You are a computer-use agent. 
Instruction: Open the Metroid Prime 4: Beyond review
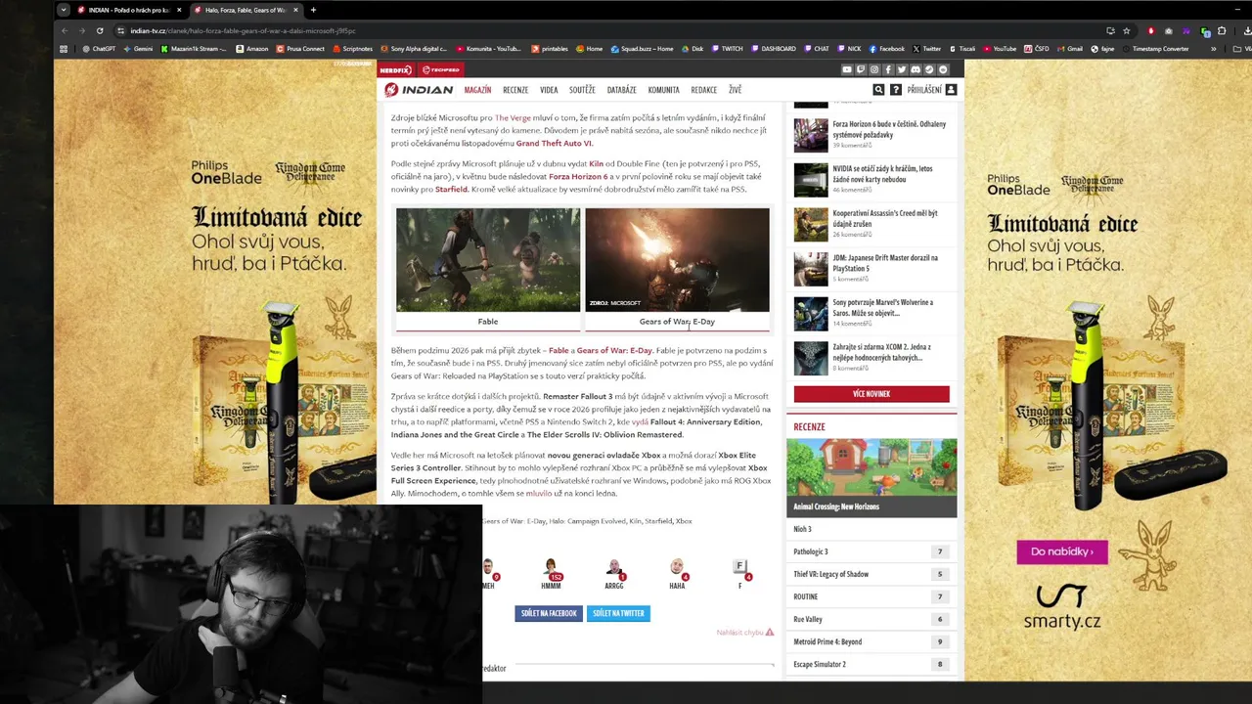[872, 641]
